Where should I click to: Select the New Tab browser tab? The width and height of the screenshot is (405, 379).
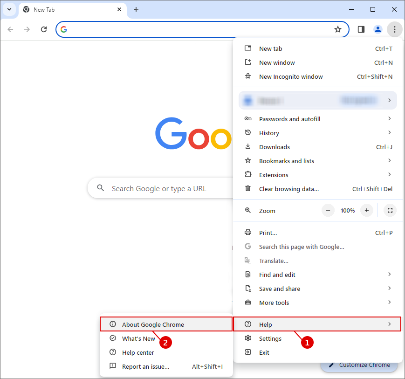tap(72, 10)
